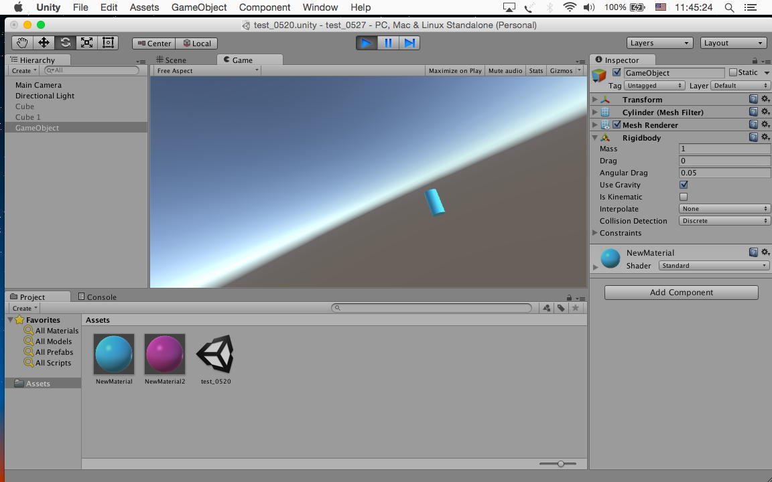This screenshot has width=772, height=482.
Task: Open the Component menu
Action: pyautogui.click(x=265, y=7)
